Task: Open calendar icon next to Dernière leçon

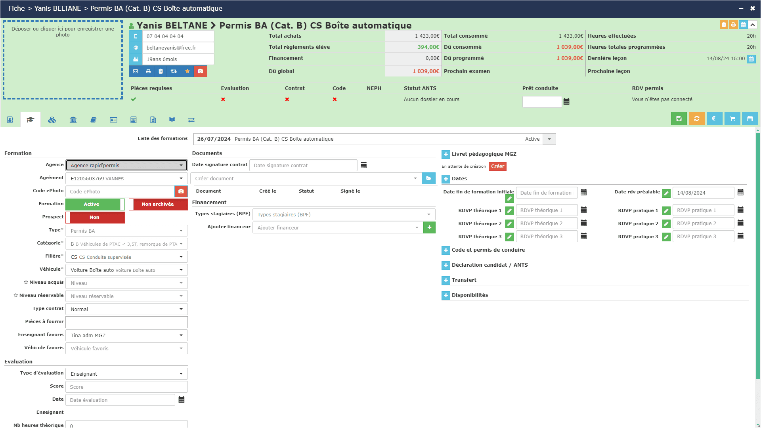Action: [751, 59]
